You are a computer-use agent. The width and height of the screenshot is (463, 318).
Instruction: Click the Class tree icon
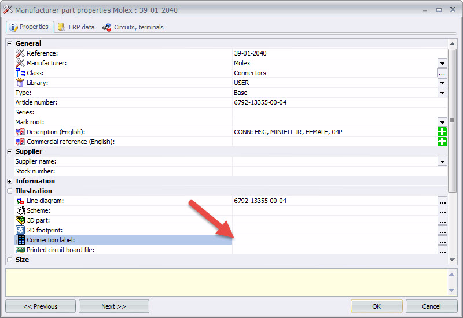tap(20, 73)
